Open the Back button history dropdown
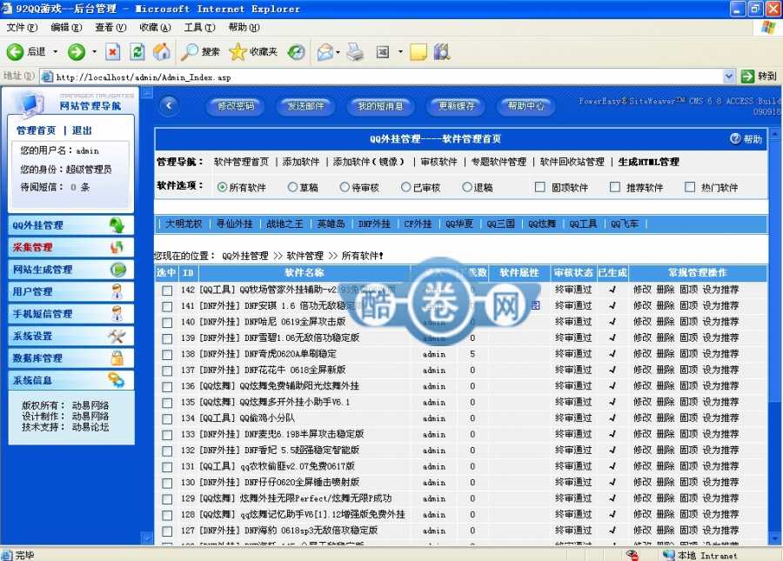 click(56, 52)
